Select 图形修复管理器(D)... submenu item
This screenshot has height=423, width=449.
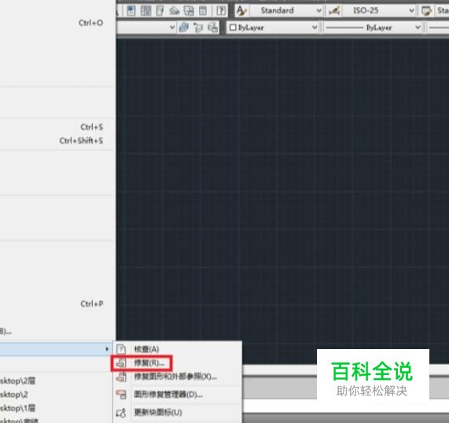coord(178,395)
